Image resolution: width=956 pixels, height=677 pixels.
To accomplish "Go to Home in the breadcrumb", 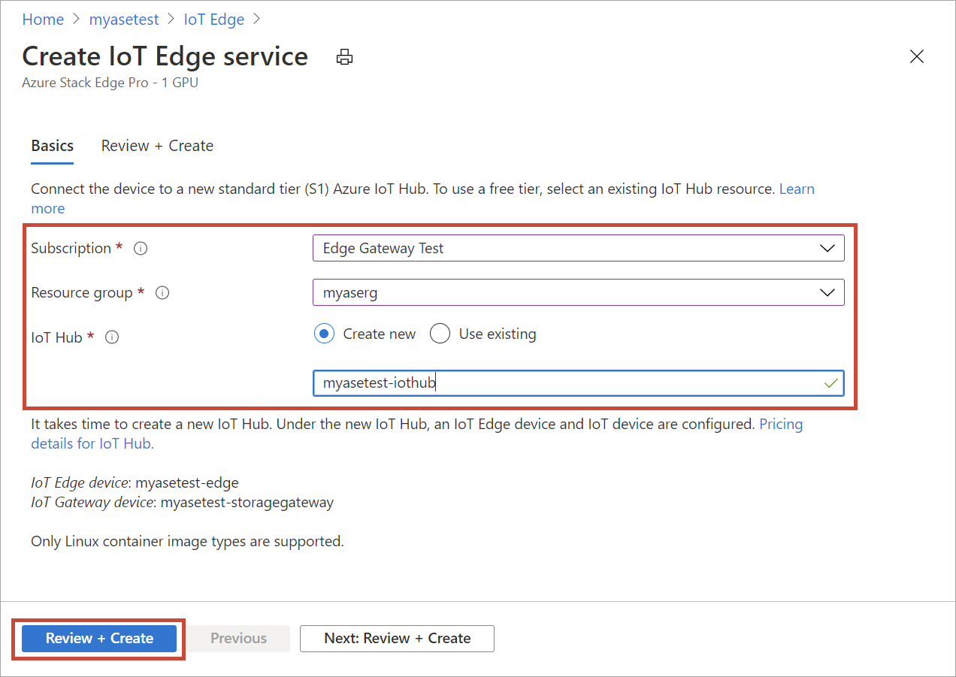I will pos(43,20).
